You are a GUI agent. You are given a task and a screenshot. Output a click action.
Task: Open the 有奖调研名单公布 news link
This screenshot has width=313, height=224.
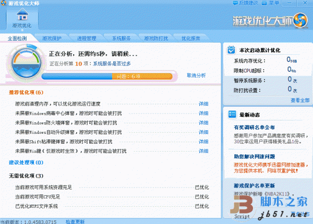[255, 127]
